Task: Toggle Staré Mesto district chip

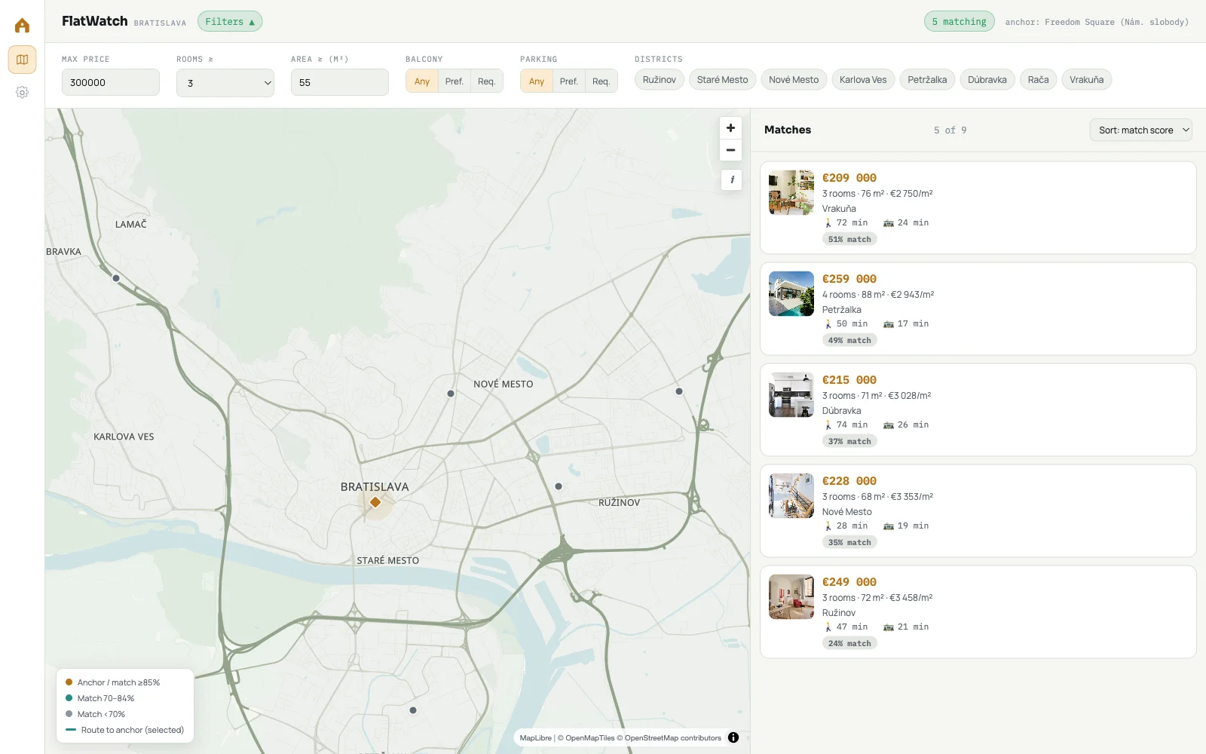Action: (722, 80)
